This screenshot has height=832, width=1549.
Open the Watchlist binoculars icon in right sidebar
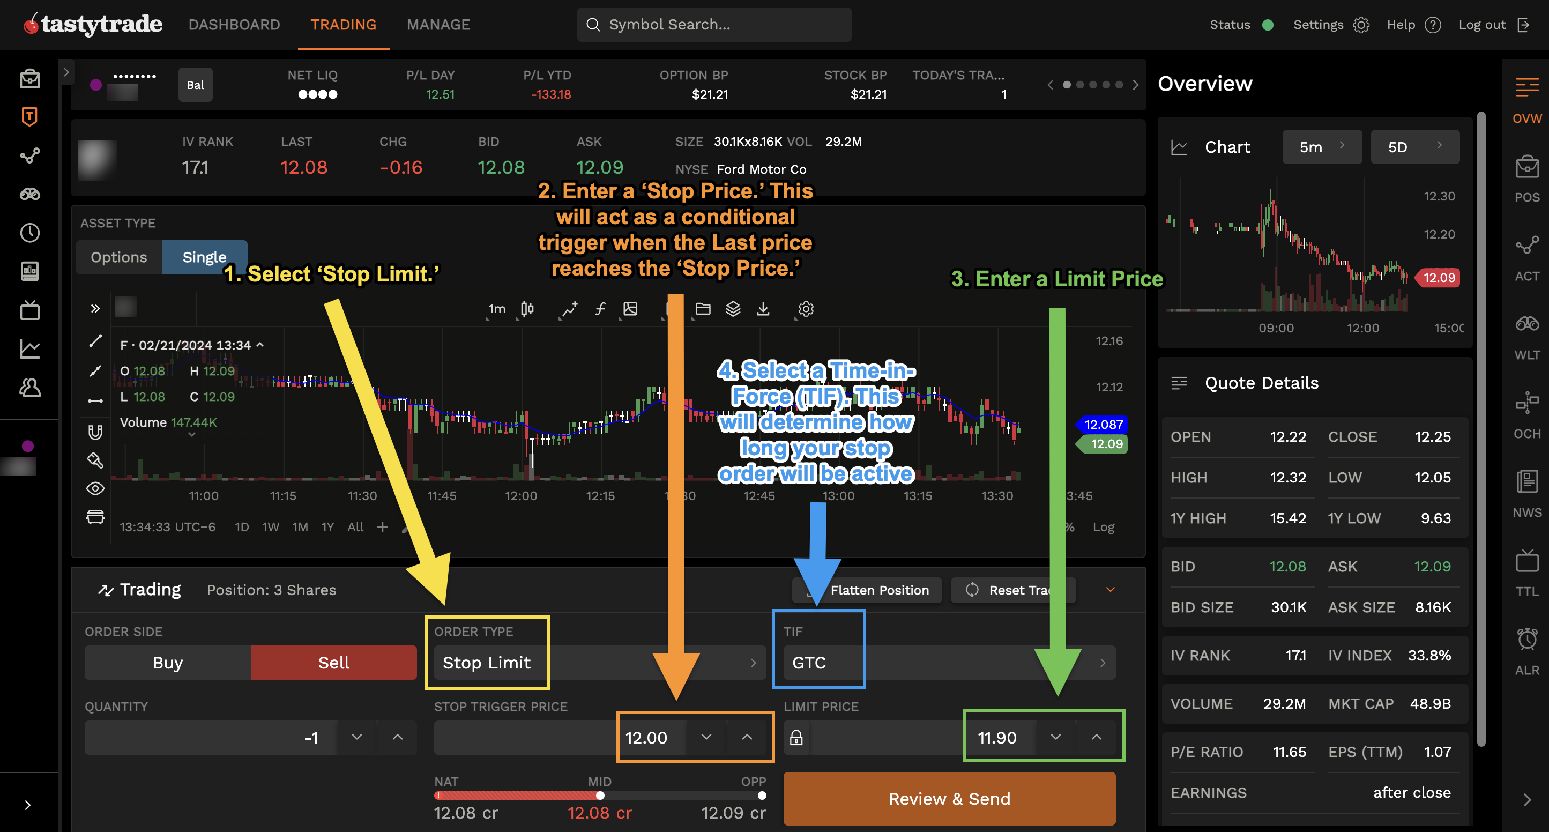click(1526, 323)
